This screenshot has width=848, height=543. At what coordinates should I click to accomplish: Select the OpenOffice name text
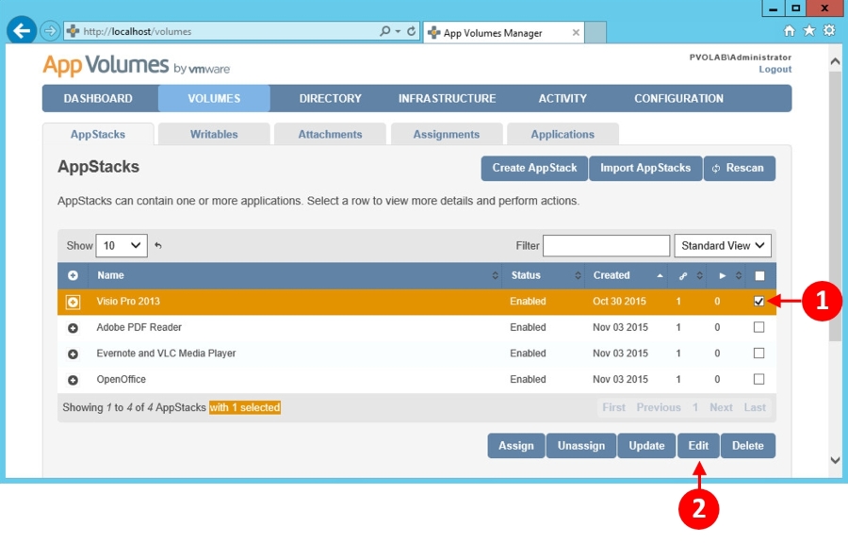tap(122, 379)
